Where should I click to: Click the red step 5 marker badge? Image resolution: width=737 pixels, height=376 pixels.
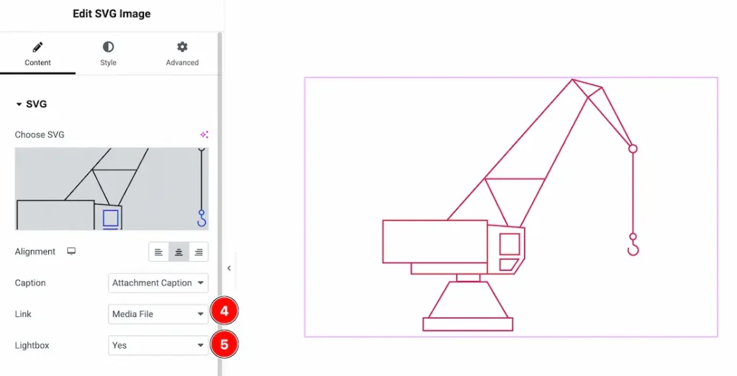point(224,344)
